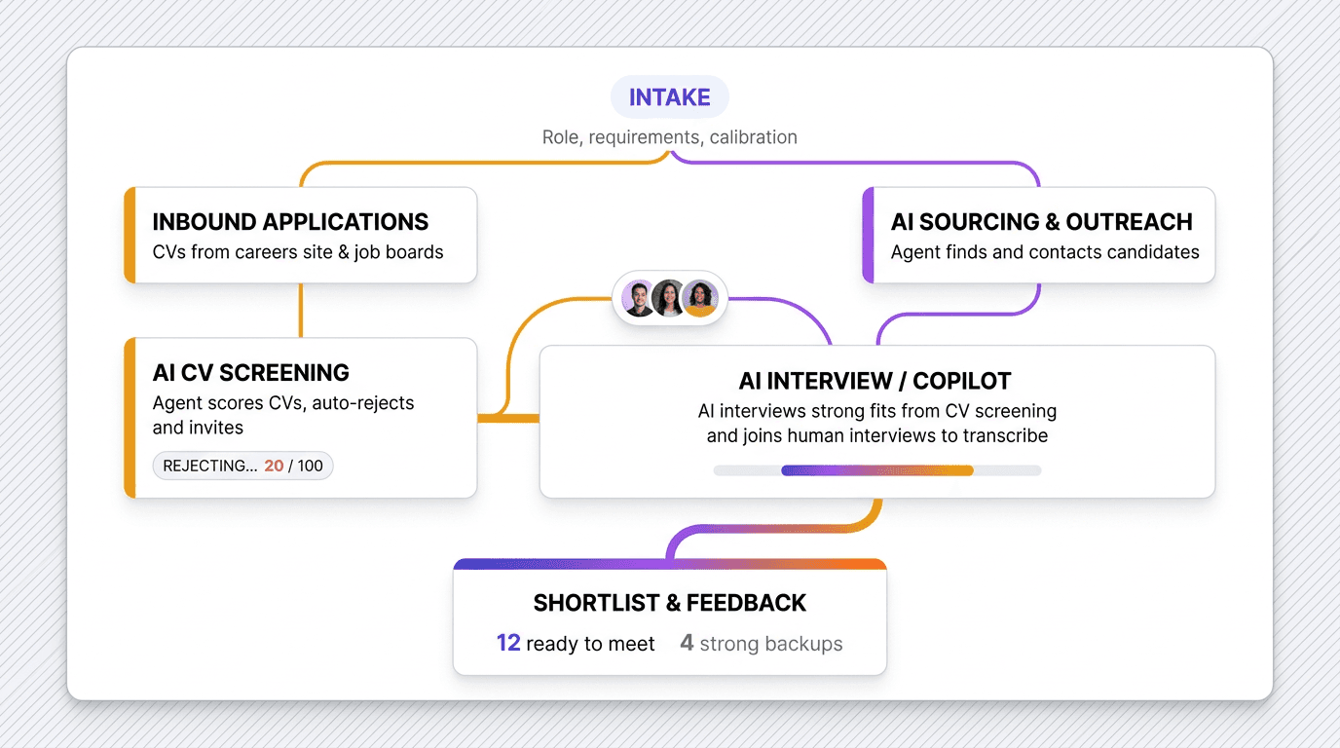Viewport: 1340px width, 748px height.
Task: Open the Role, requirements, calibration link
Action: tap(669, 136)
